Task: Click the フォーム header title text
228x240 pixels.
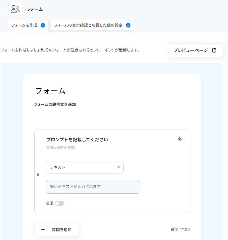Action: click(x=35, y=9)
